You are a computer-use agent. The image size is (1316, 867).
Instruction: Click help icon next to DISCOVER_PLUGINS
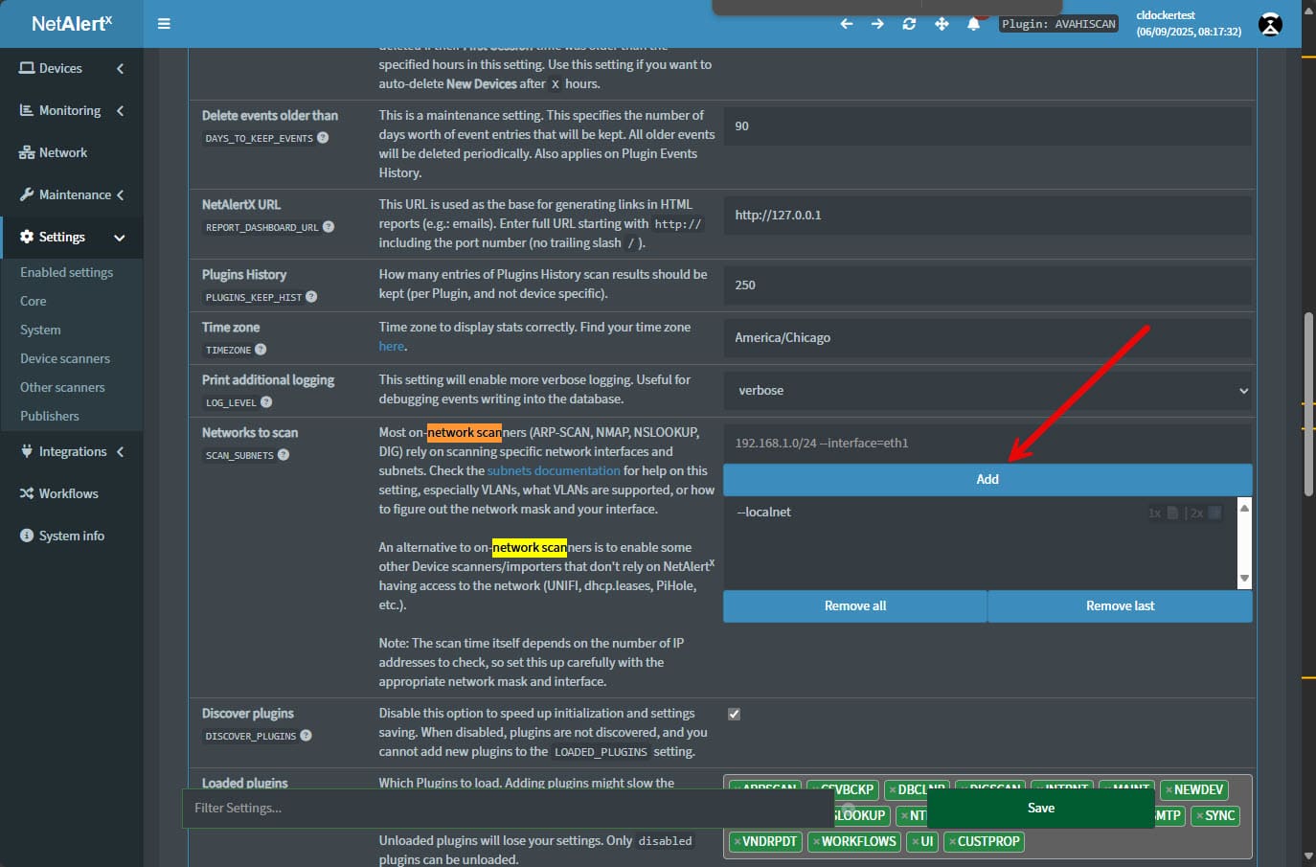tap(306, 736)
